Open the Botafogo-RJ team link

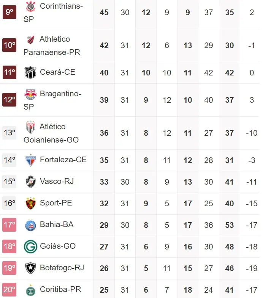click(x=62, y=268)
